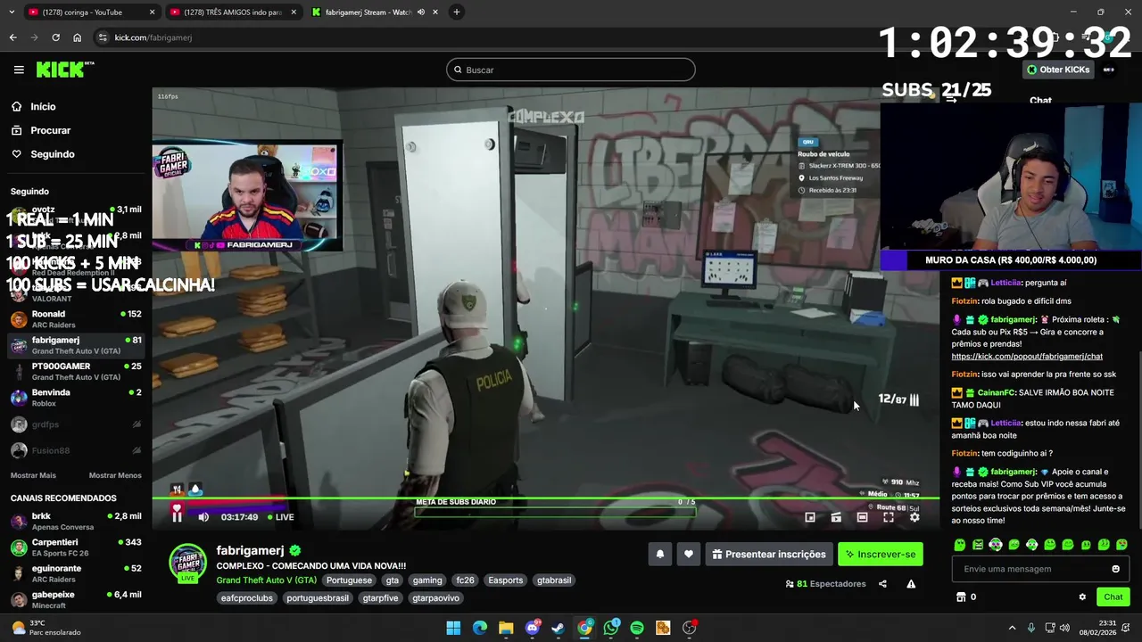Image resolution: width=1142 pixels, height=642 pixels.
Task: Follow channel with the heart button
Action: coord(688,554)
